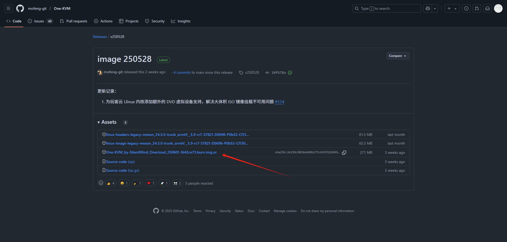Open the footer Security link
This screenshot has height=242, width=507.
tap(225, 211)
